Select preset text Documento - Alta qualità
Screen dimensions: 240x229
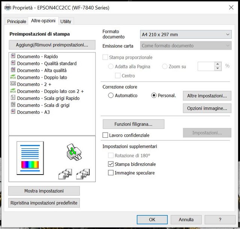[42, 70]
